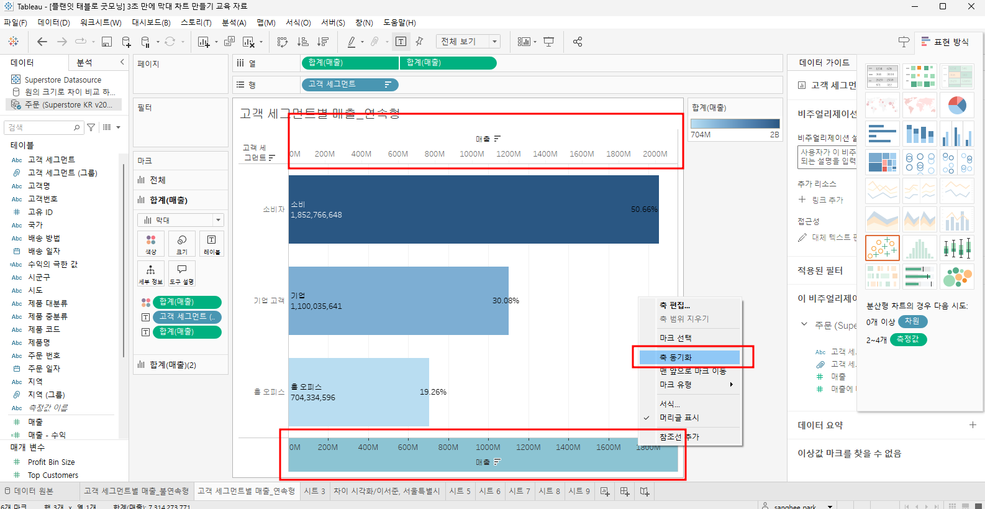Click the new data source icon

[x=126, y=42]
